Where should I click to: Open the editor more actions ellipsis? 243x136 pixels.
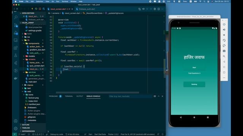point(163,9)
